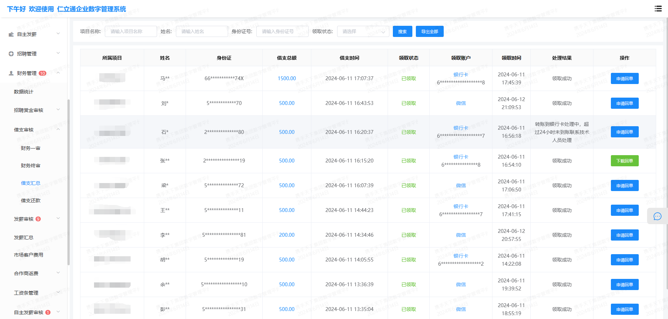This screenshot has height=319, width=668.
Task: Click green 下载回单 button for 张**
Action: pyautogui.click(x=624, y=161)
